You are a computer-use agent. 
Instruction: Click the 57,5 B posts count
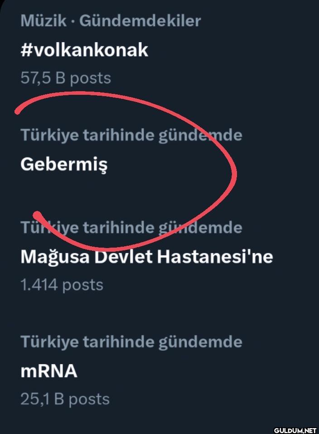coord(66,78)
